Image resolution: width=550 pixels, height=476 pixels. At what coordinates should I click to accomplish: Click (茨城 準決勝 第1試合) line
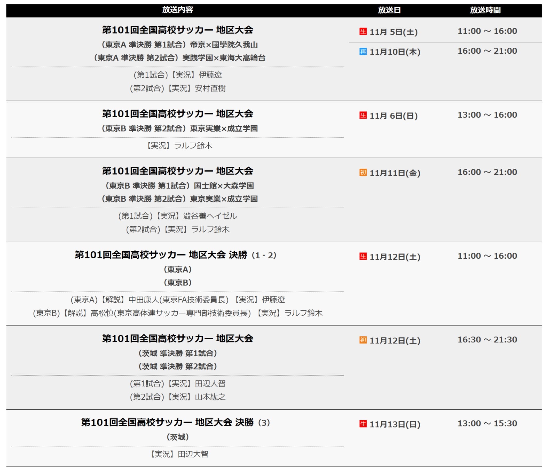[x=177, y=354]
